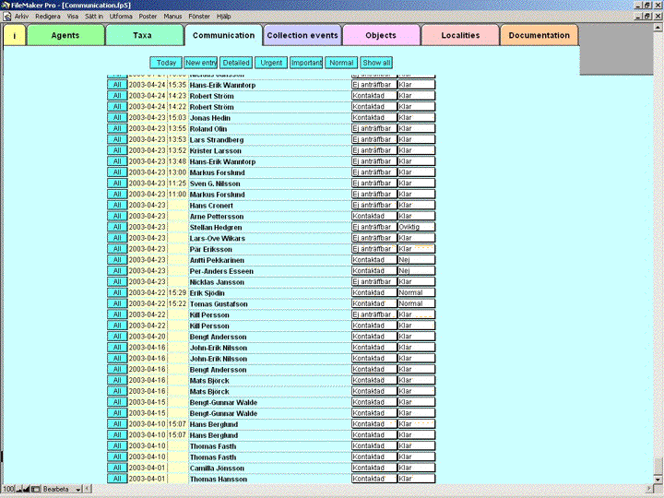This screenshot has height=498, width=664.
Task: Click FileMaker document icon in menu bar
Action: 6,16
